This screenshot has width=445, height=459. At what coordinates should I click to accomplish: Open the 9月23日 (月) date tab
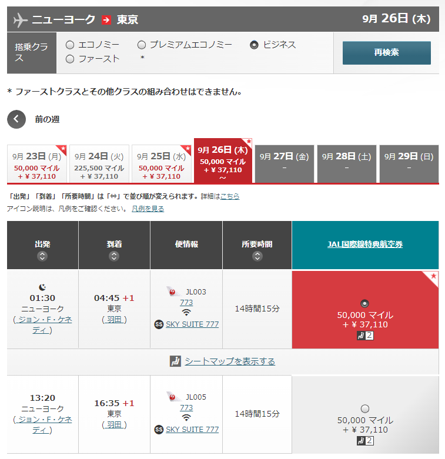pos(37,164)
